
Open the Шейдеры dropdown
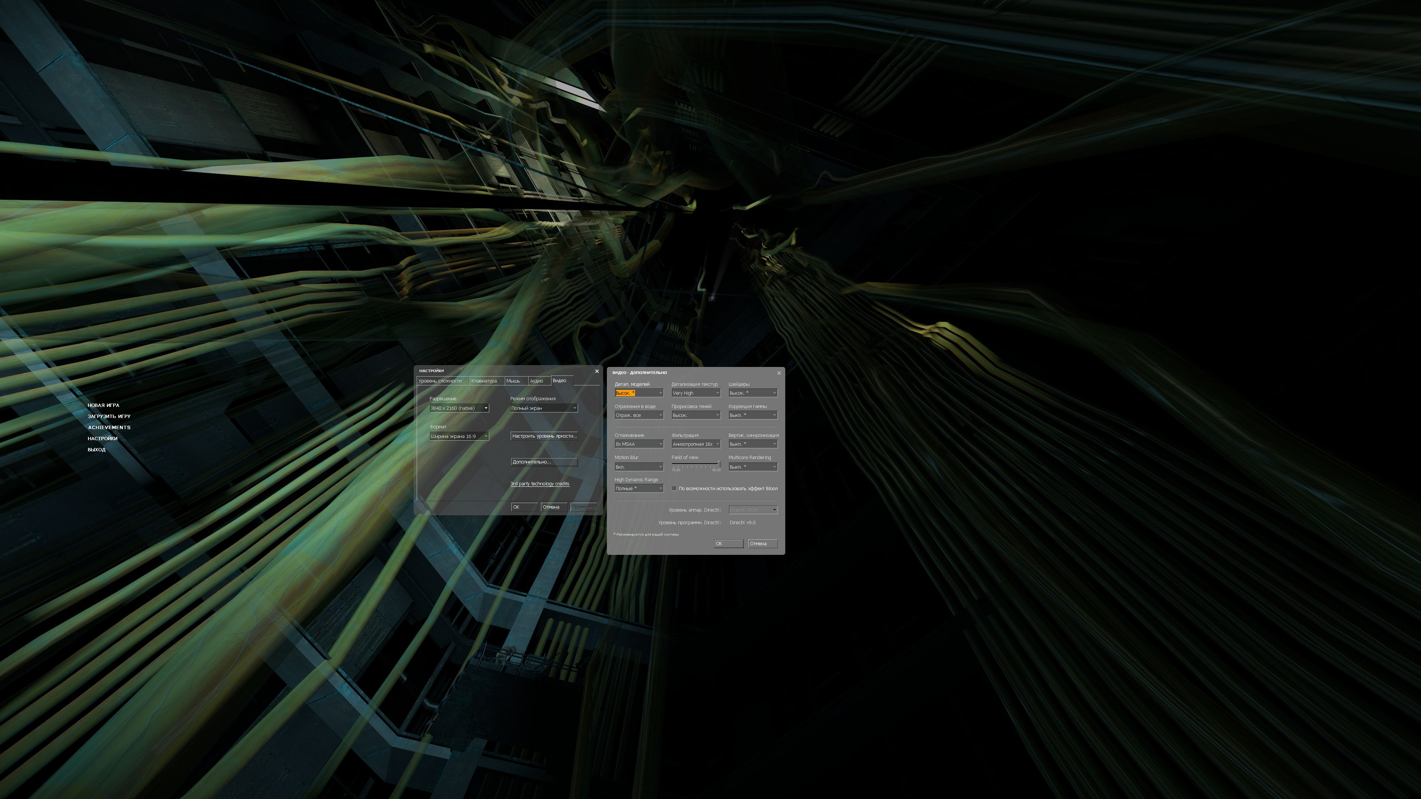click(753, 393)
